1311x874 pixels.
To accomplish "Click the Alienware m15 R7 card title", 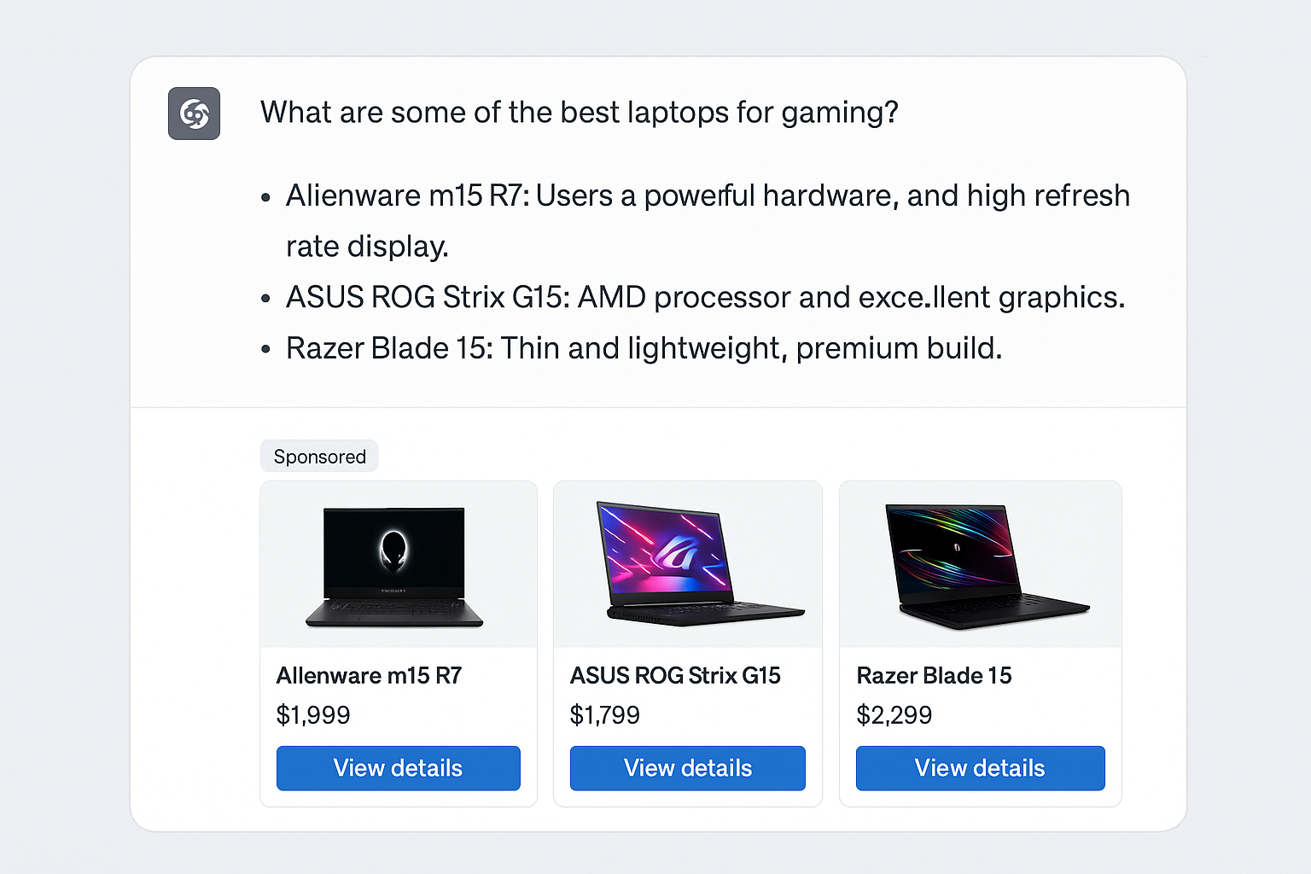I will click(x=369, y=676).
